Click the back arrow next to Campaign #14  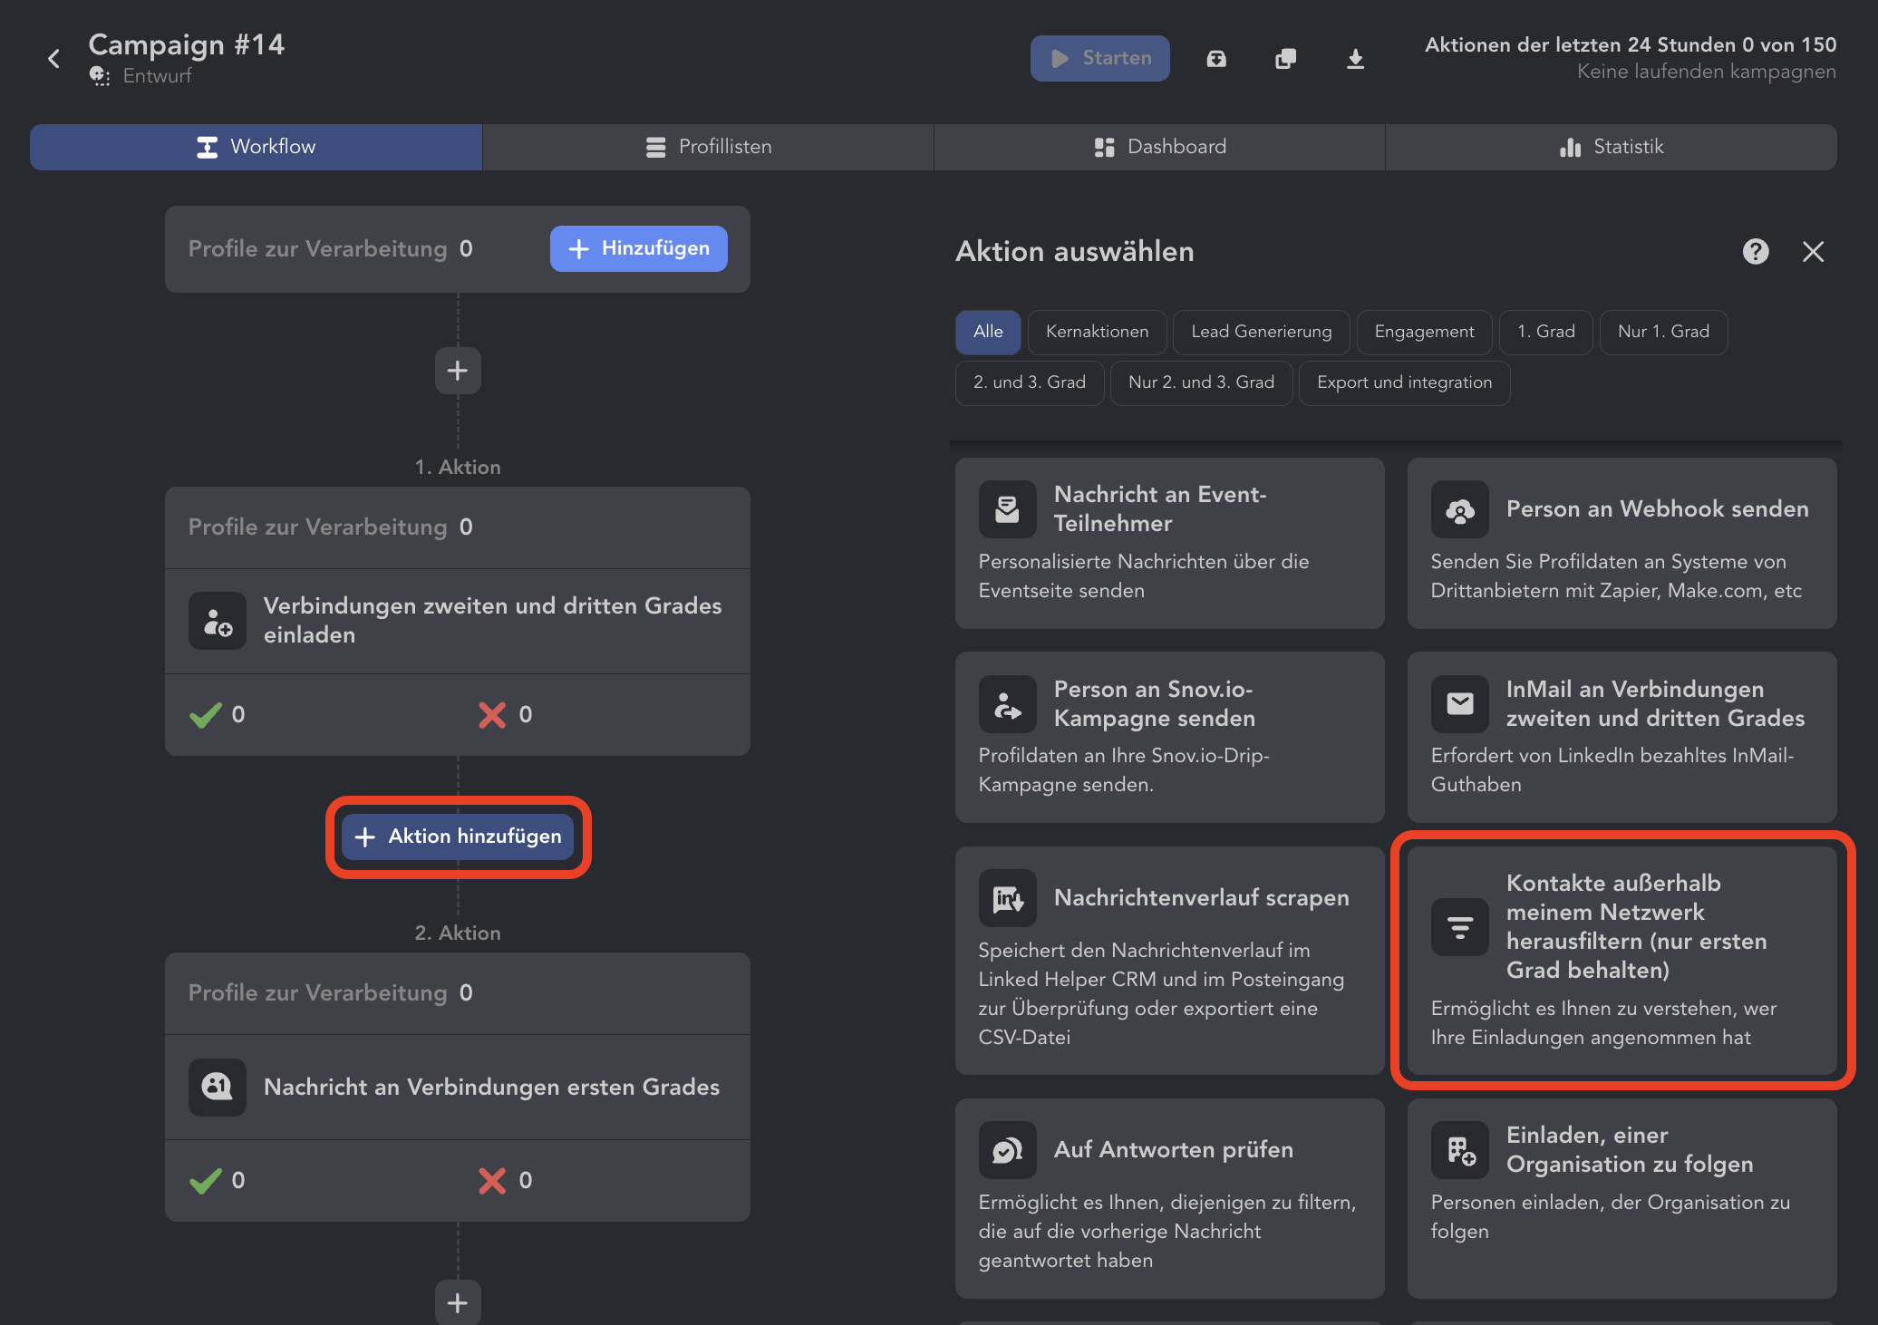click(x=54, y=59)
